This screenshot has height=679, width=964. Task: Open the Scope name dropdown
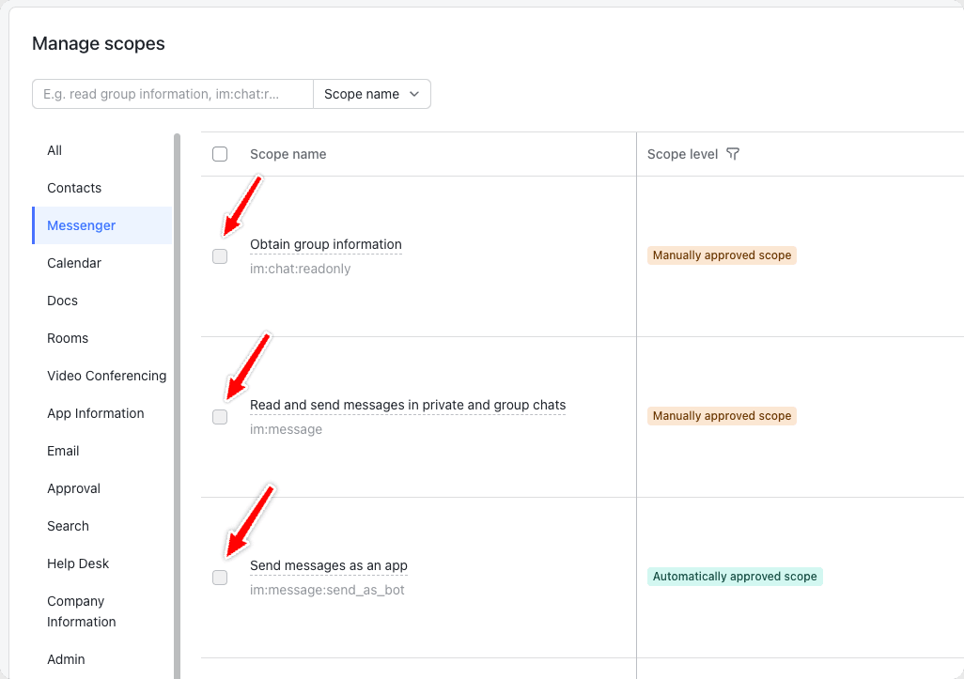[372, 94]
